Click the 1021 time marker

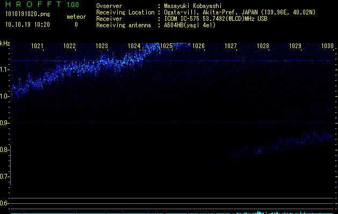[37, 45]
